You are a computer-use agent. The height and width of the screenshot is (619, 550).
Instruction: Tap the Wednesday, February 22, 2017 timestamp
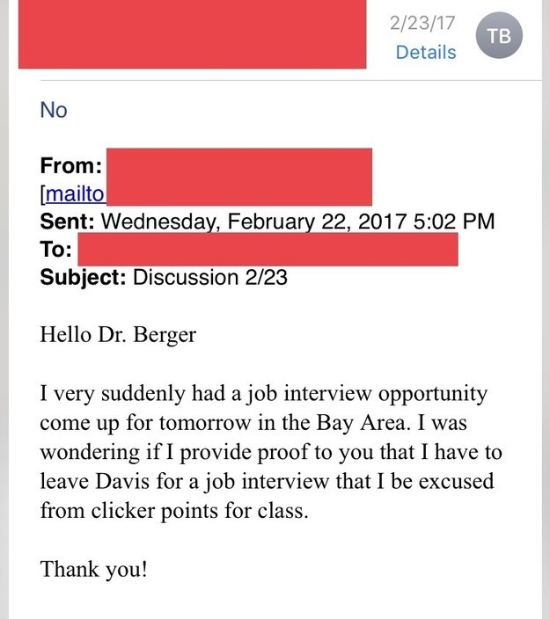(298, 222)
